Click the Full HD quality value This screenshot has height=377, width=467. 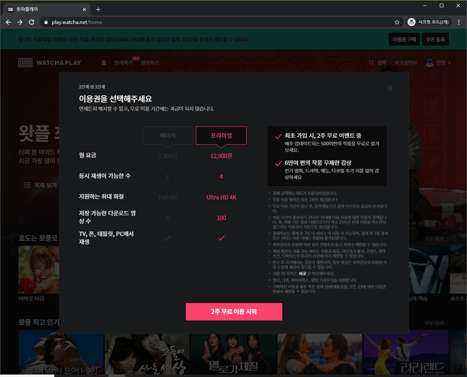(x=168, y=197)
